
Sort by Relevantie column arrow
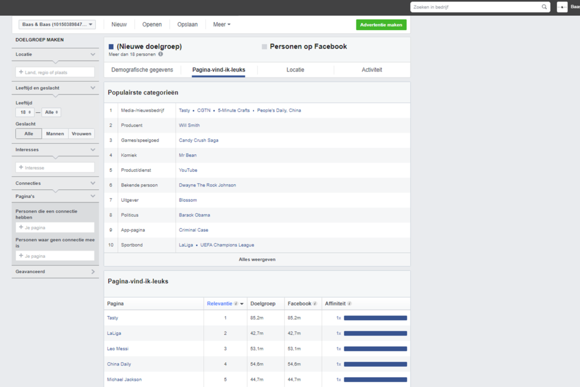242,304
